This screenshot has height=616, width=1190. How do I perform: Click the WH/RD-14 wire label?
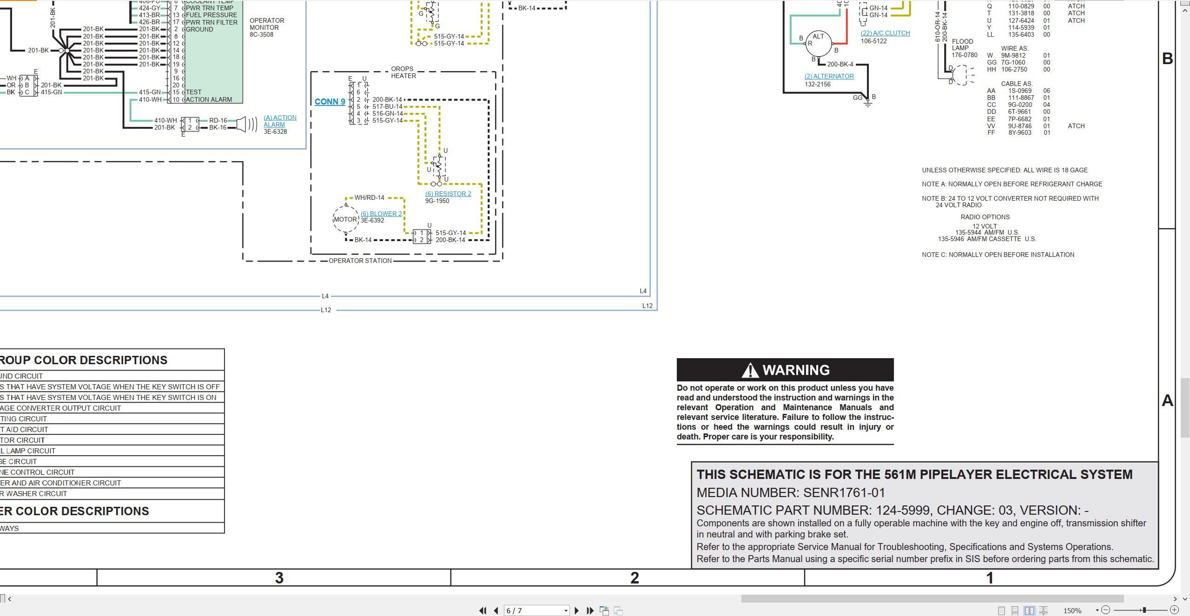pos(370,197)
